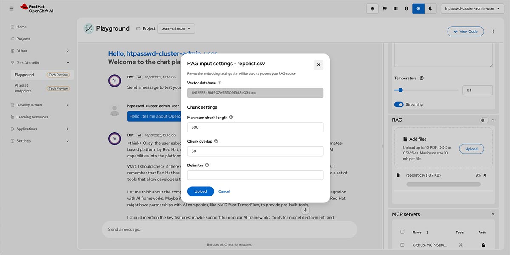Go to Projects in sidebar
This screenshot has height=255, width=510.
(23, 39)
